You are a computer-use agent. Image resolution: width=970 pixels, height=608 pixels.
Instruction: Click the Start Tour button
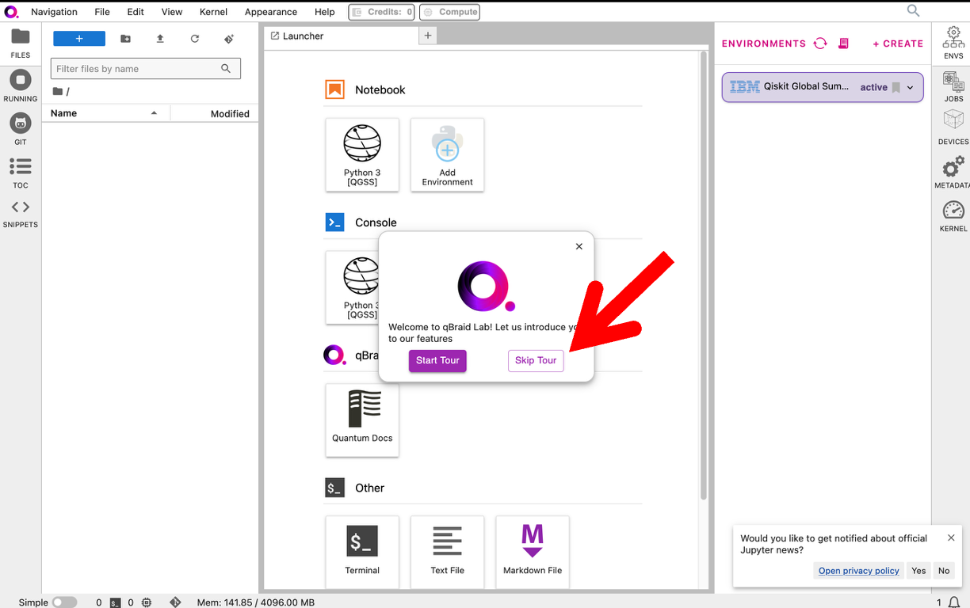pyautogui.click(x=437, y=360)
